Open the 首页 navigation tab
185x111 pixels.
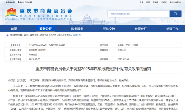click(x=14, y=29)
